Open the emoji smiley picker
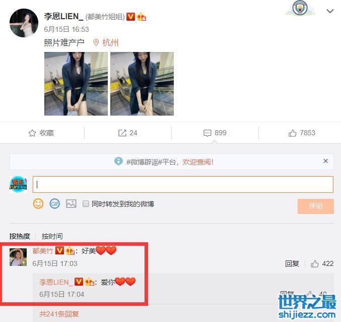This screenshot has width=341, height=322. [38, 204]
